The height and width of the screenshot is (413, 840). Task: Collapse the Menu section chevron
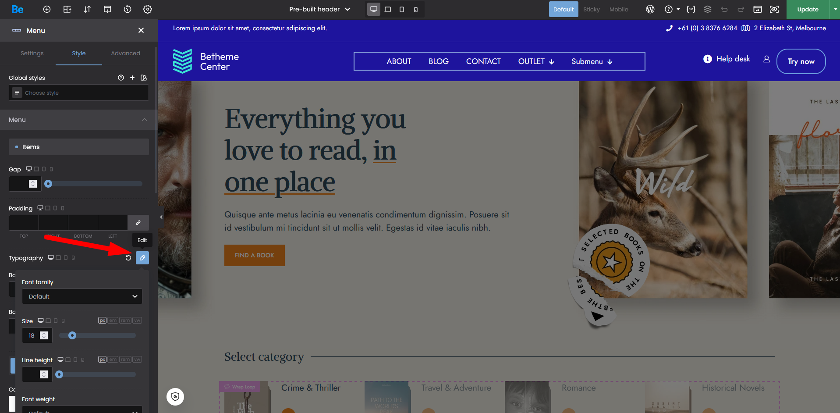click(x=145, y=120)
